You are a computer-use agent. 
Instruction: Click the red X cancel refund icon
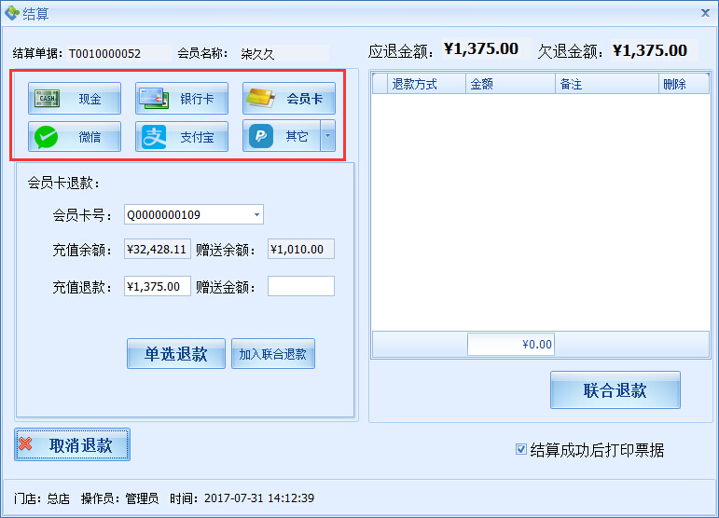[x=26, y=445]
